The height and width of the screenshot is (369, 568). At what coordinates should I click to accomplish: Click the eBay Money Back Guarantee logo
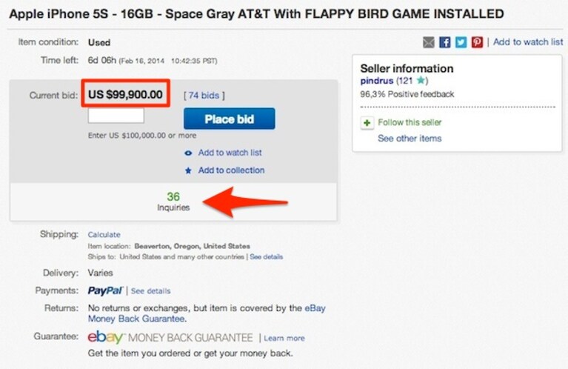click(170, 337)
